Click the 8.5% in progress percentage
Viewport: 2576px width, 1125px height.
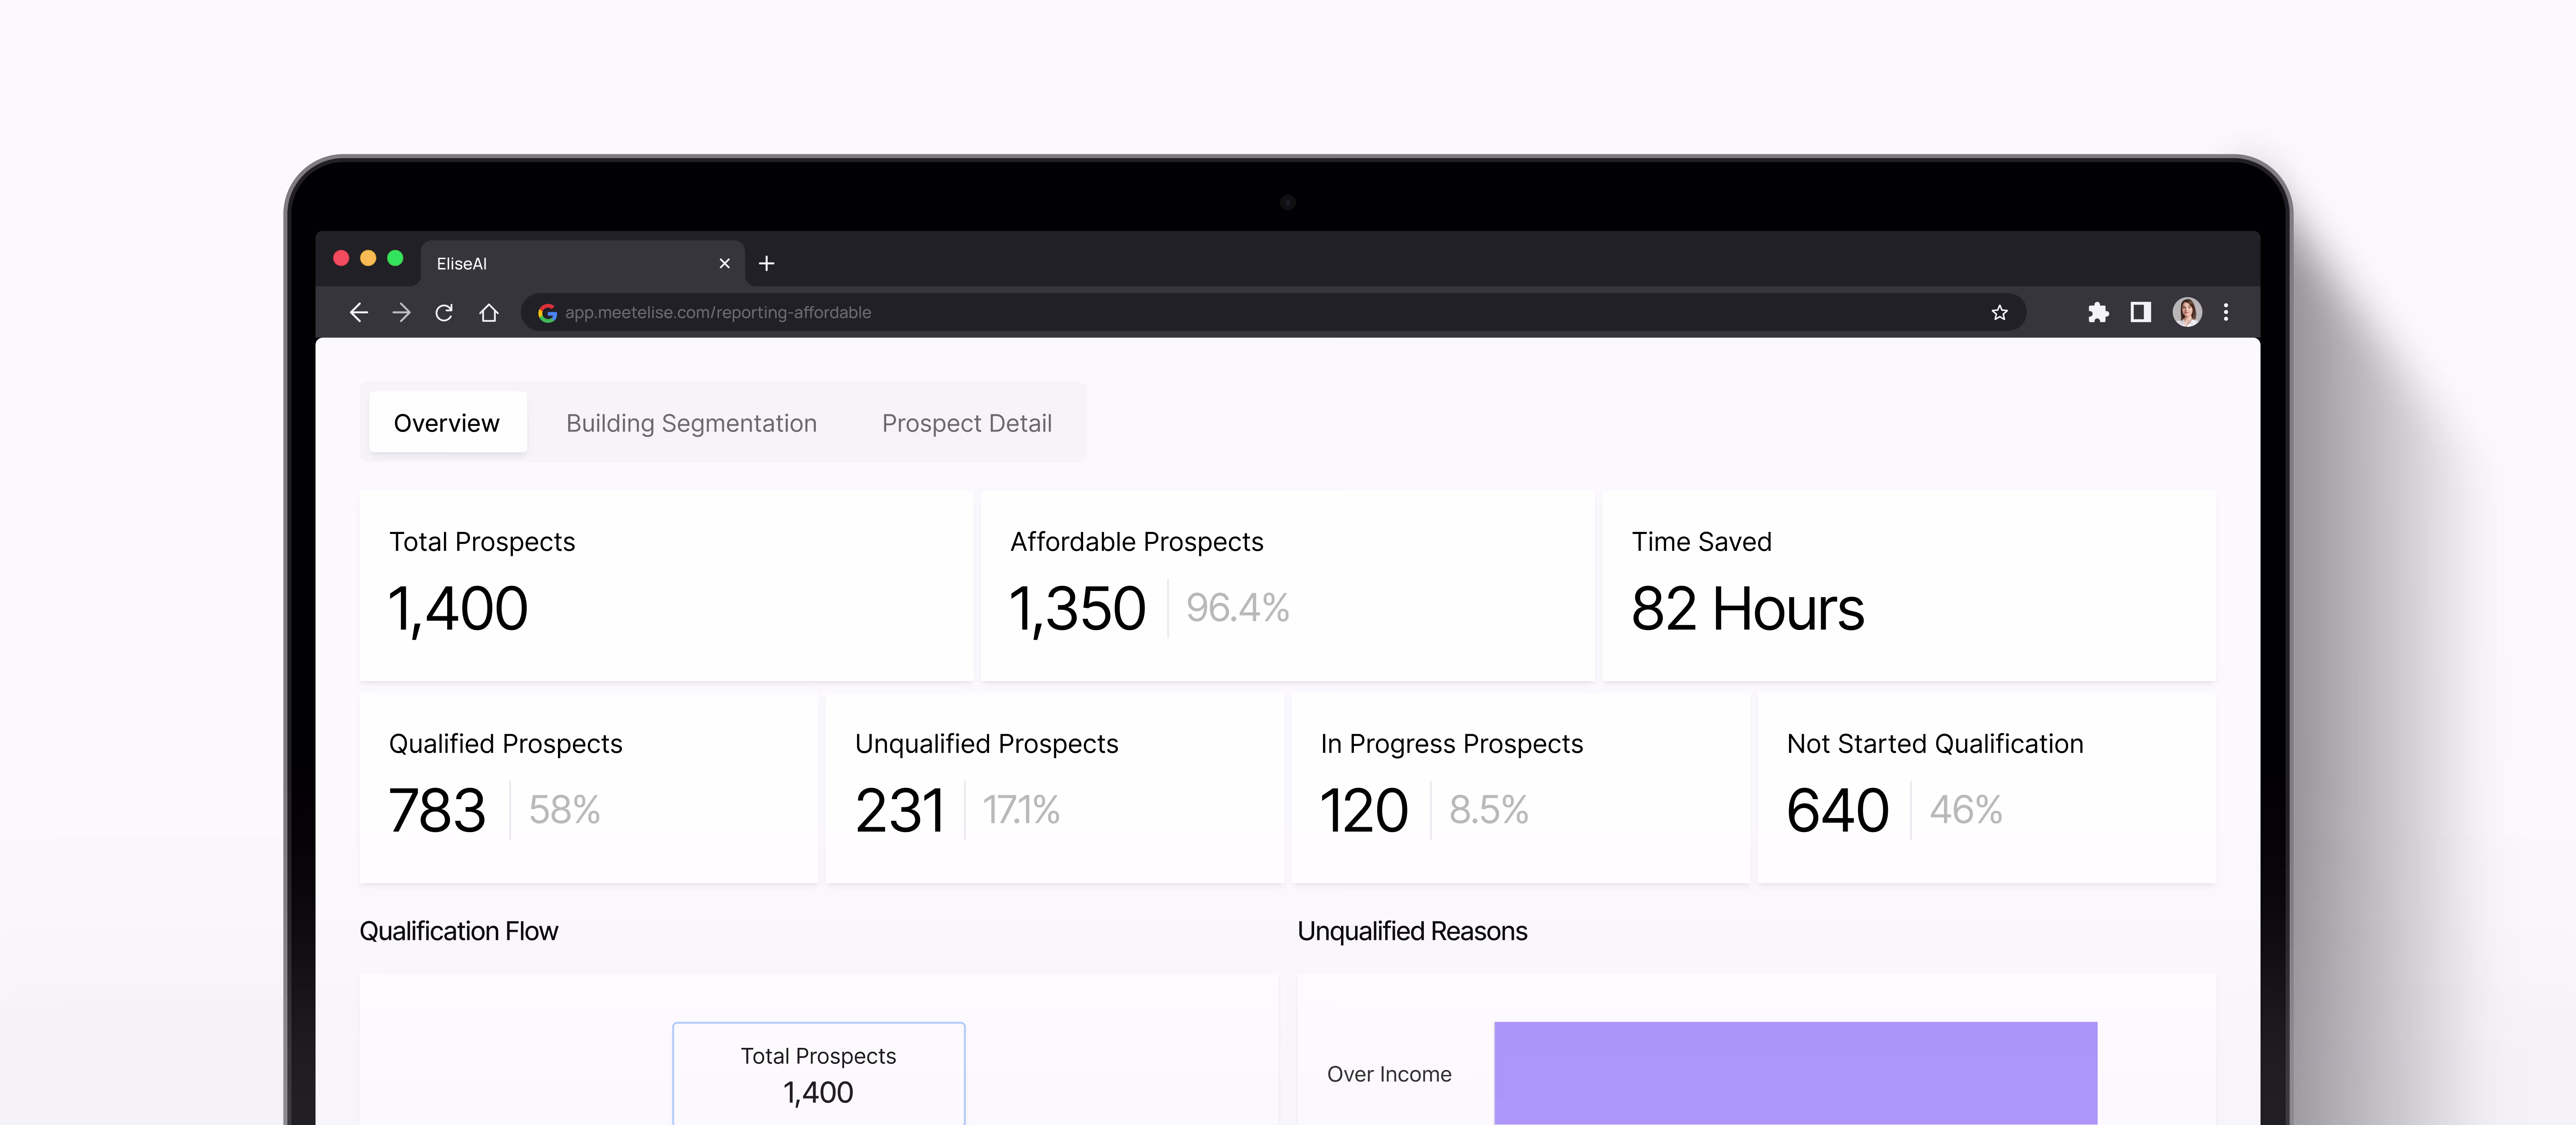1489,809
